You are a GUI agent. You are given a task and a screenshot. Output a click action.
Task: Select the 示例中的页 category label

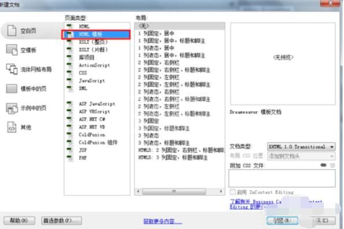pos(34,108)
